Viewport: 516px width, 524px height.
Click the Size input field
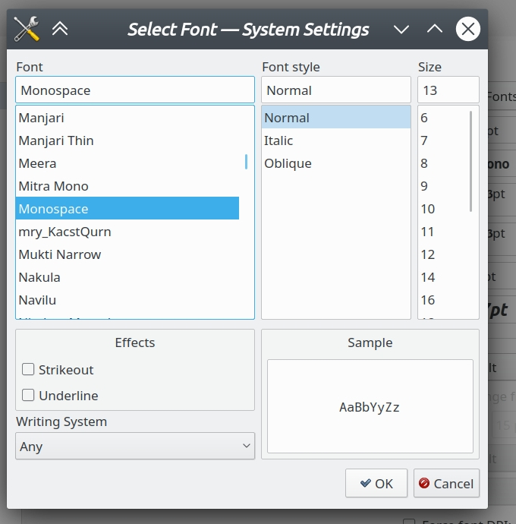tap(448, 90)
